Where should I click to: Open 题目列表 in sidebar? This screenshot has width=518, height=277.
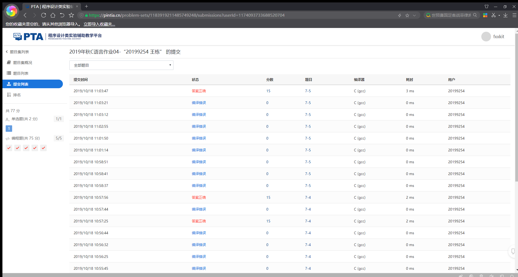click(x=18, y=73)
